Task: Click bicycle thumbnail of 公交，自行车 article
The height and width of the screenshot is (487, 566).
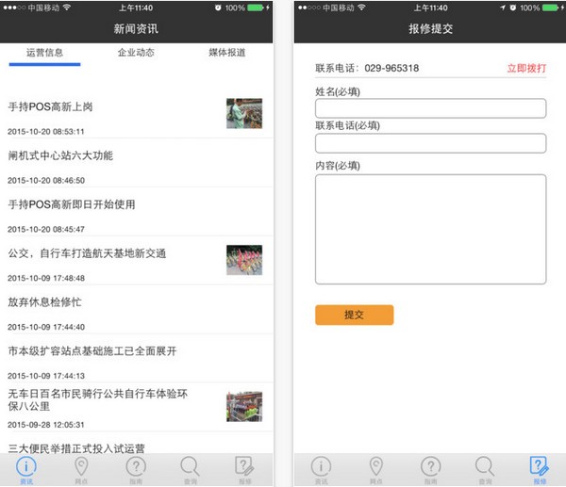Action: 244,260
